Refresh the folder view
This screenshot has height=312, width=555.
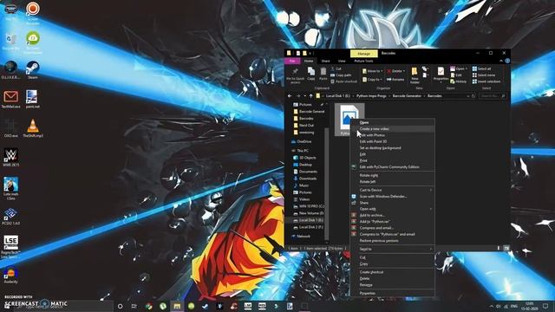coord(473,96)
